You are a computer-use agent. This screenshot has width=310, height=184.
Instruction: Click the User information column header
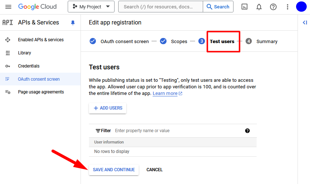click(109, 142)
